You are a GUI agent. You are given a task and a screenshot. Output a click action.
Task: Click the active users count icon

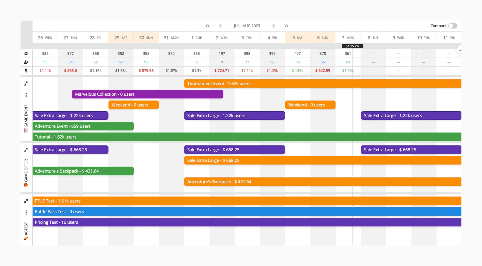pos(26,53)
